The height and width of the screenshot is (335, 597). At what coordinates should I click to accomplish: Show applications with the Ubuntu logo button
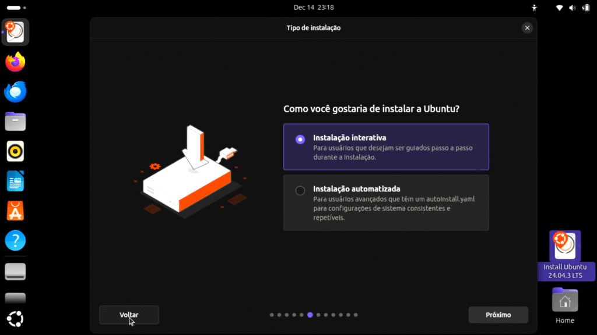pos(15,319)
